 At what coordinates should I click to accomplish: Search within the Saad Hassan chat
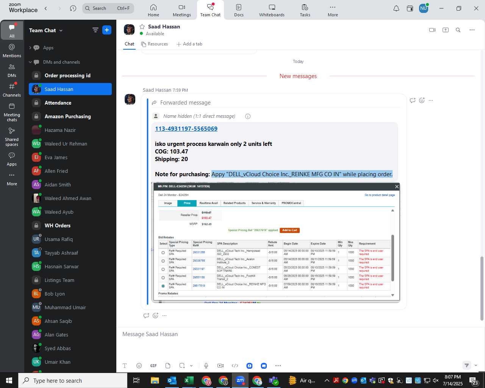458,30
